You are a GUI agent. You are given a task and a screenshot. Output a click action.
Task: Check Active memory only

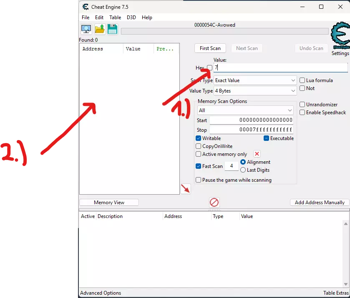(199, 154)
